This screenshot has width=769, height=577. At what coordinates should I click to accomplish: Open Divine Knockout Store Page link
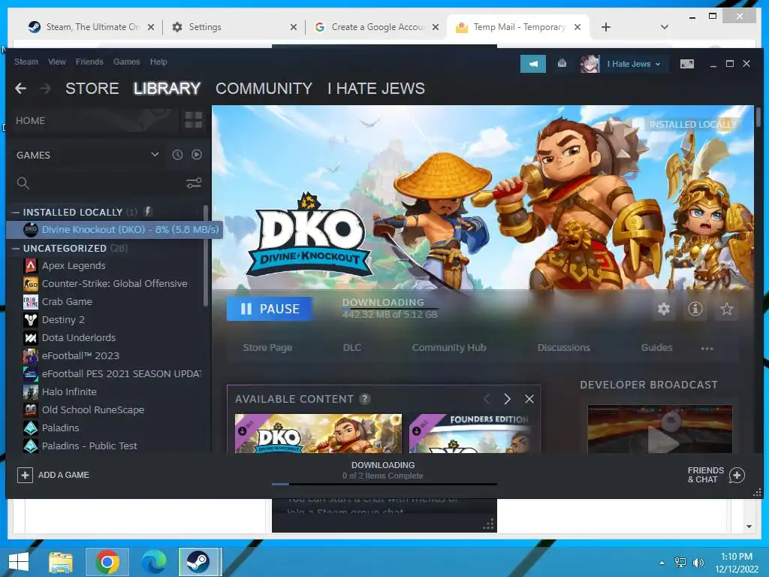tap(267, 348)
